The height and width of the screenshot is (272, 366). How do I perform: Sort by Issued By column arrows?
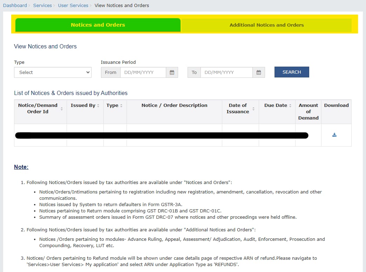[98, 106]
